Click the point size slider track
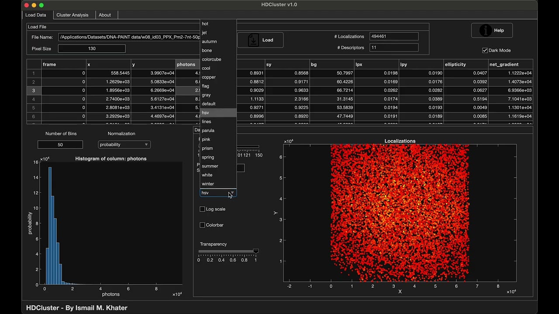 coord(248,147)
